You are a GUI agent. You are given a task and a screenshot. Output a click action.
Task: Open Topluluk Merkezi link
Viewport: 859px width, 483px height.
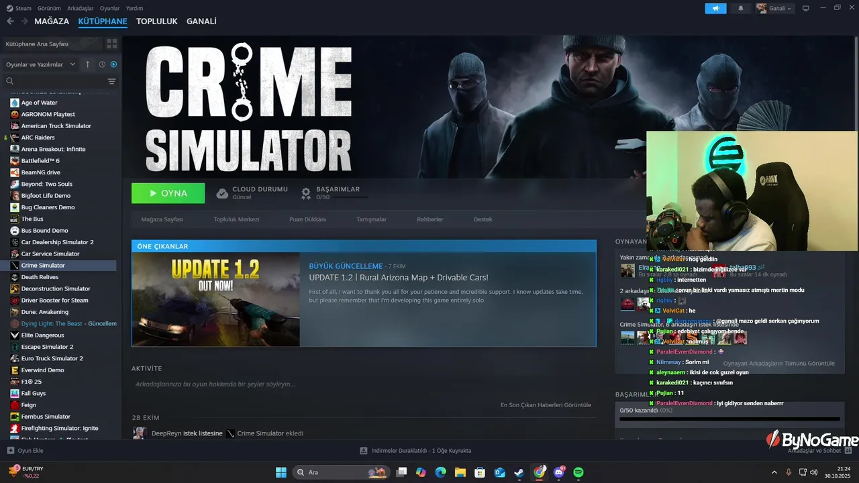coord(236,219)
